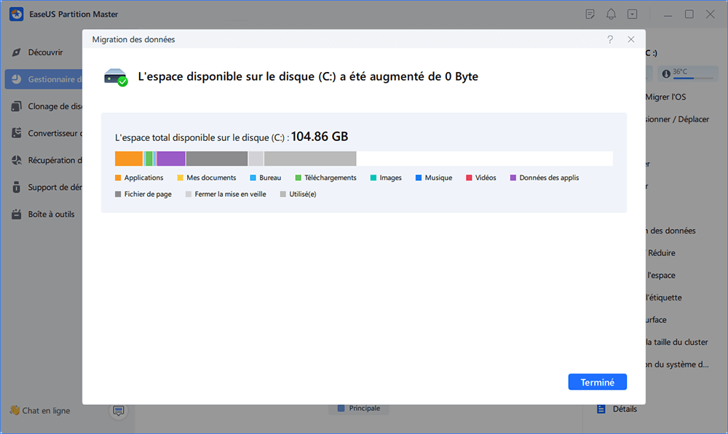Click the Gestionnaire pie chart icon
Screen dimensions: 728x434
[x=16, y=79]
